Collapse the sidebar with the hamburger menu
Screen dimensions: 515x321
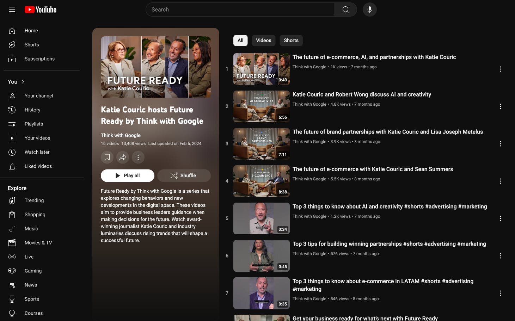[12, 10]
